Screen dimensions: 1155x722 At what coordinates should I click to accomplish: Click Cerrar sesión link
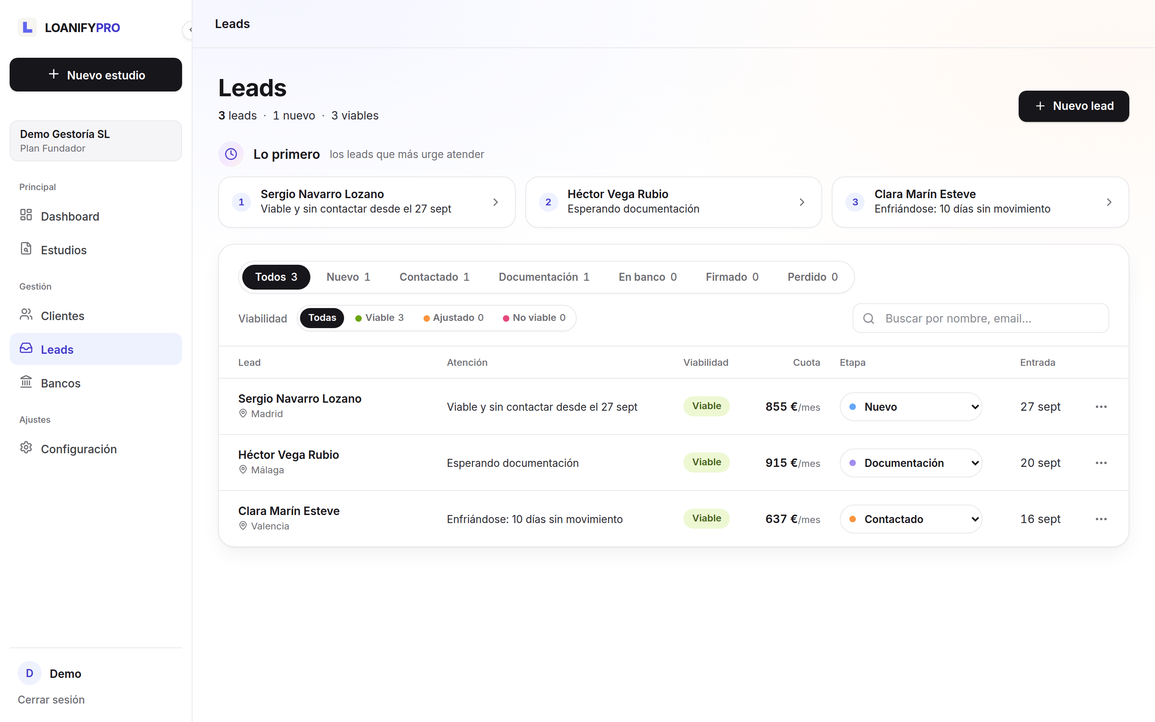click(51, 700)
